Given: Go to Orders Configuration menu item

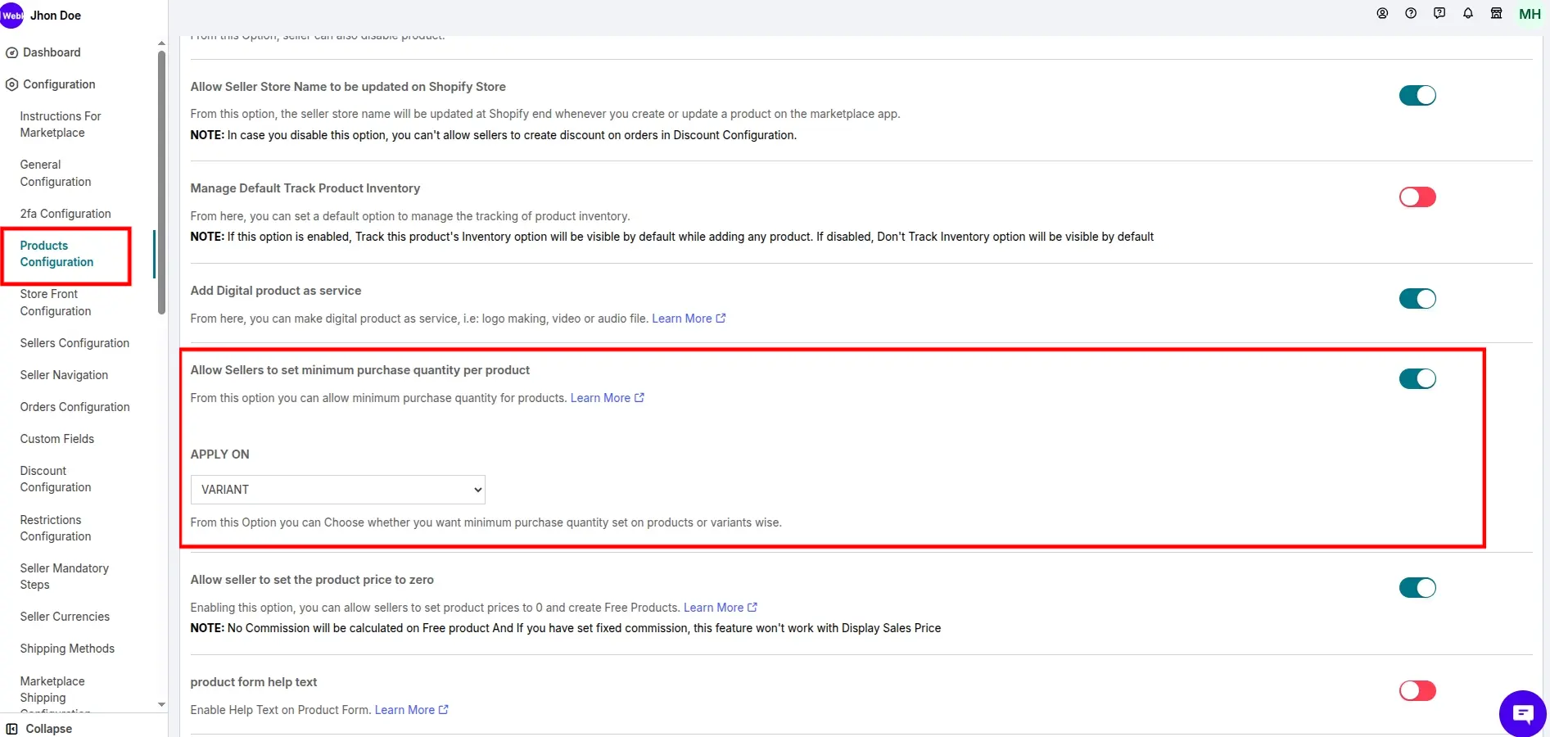Looking at the screenshot, I should (75, 407).
